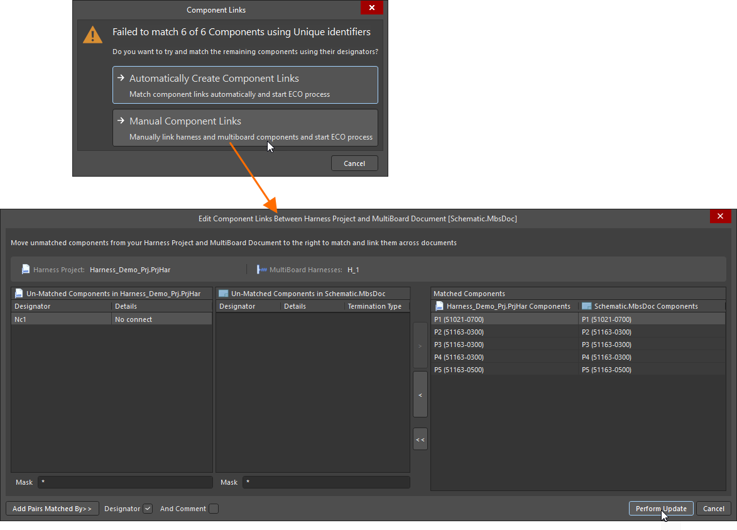Choose Manual Component Links option
The image size is (737, 530).
click(245, 128)
